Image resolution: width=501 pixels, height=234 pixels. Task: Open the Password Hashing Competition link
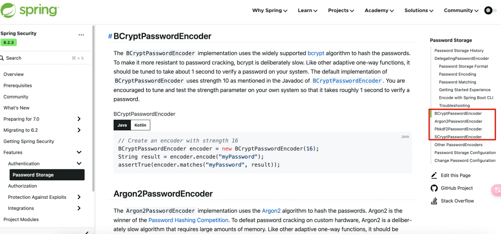click(x=188, y=220)
